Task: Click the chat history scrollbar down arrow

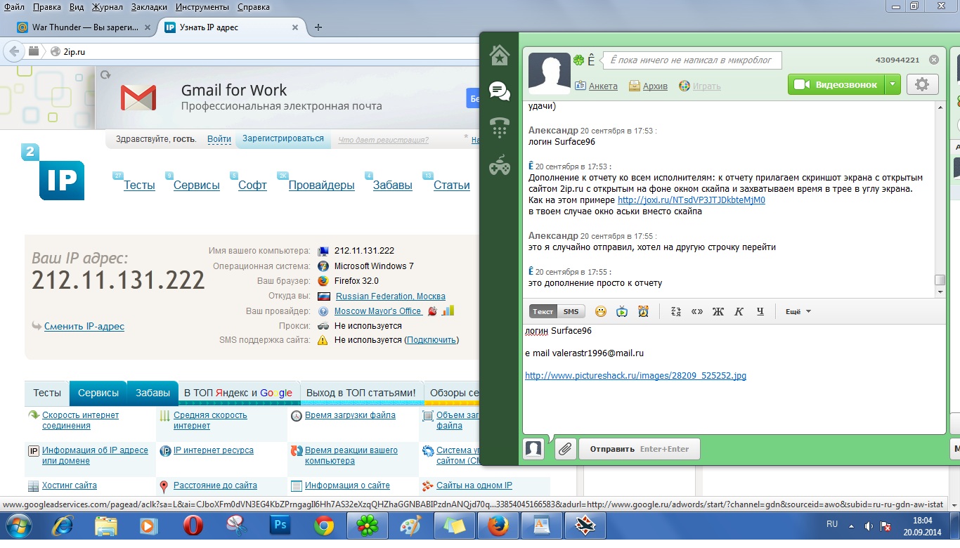Action: coord(940,292)
